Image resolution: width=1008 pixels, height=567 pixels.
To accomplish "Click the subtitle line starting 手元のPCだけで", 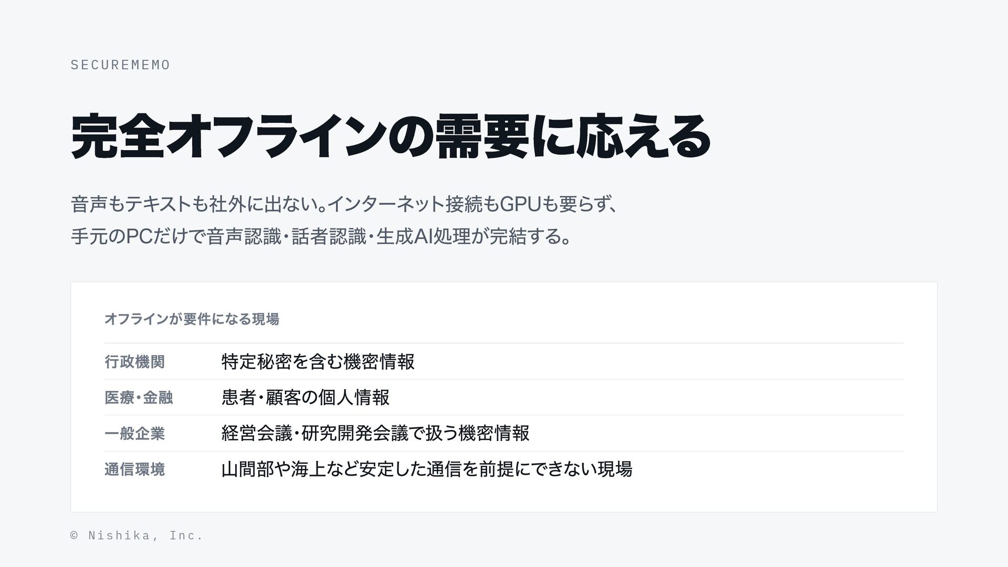I will click(321, 236).
